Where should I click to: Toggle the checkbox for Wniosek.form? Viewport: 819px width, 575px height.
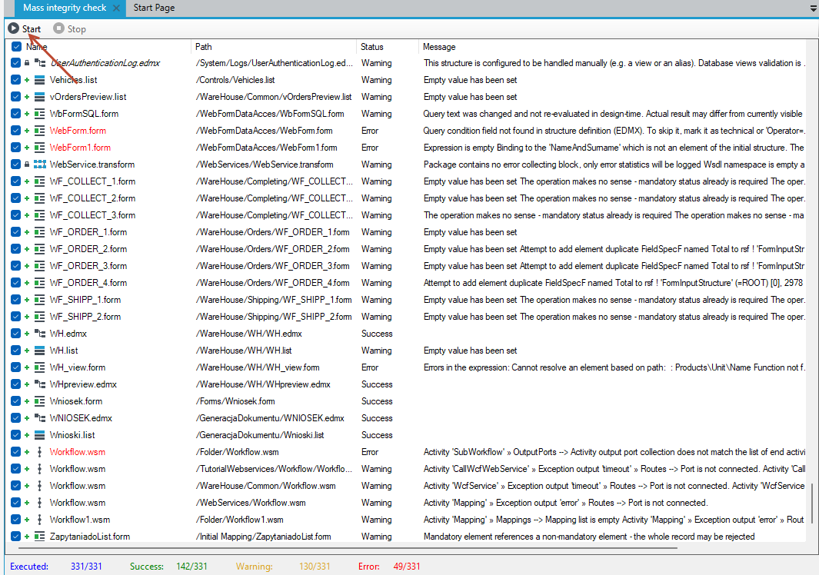pos(15,401)
